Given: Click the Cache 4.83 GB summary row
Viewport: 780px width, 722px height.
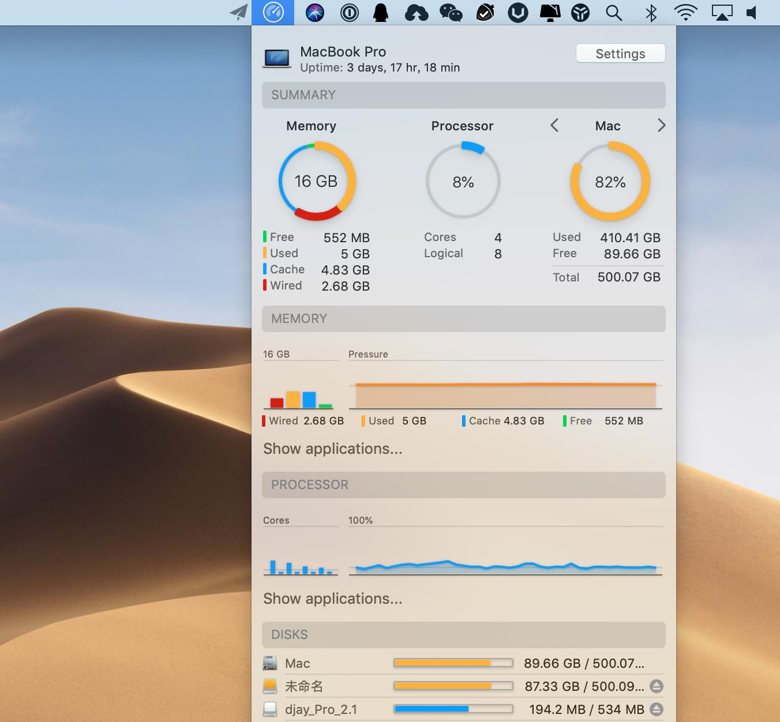Looking at the screenshot, I should (x=316, y=269).
